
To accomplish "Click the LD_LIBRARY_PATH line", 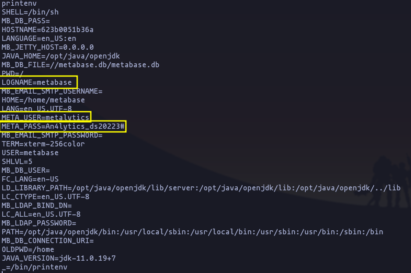I will point(201,188).
